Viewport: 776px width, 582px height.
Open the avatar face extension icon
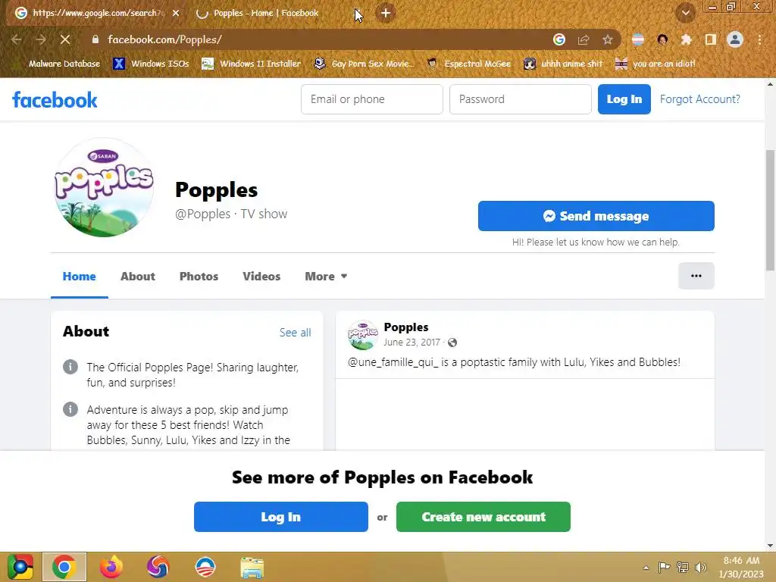662,39
